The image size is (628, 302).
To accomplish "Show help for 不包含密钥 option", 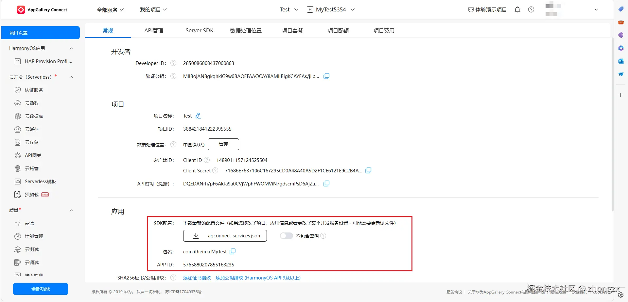I will tap(323, 236).
